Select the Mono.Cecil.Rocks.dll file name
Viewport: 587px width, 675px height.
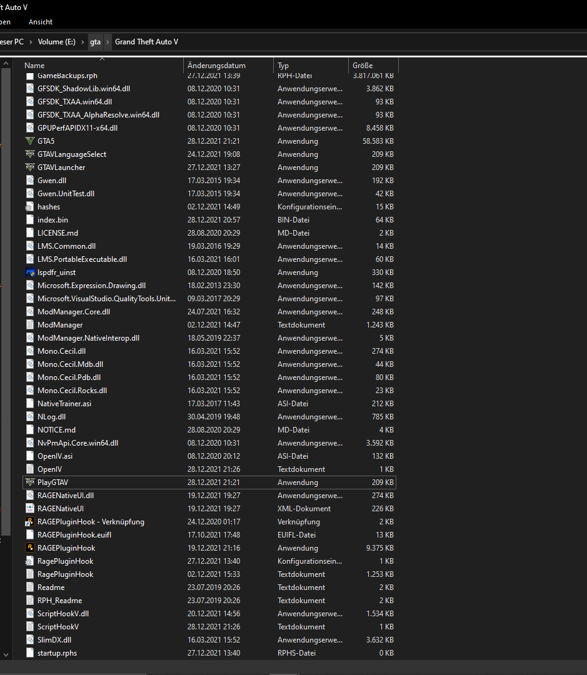pos(72,391)
